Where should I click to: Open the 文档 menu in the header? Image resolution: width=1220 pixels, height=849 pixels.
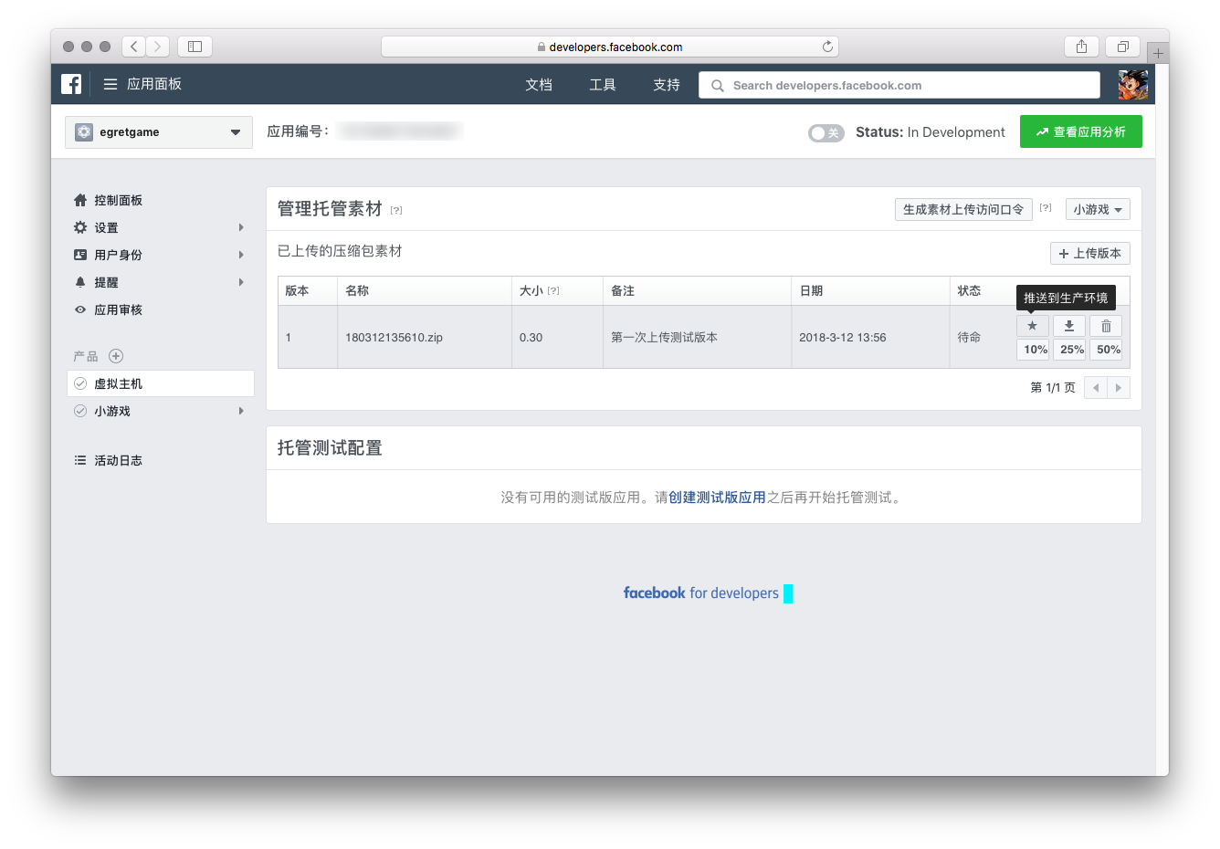[539, 85]
